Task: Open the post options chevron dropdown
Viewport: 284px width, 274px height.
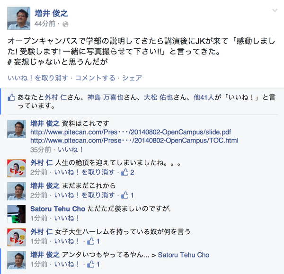Action: (275, 10)
